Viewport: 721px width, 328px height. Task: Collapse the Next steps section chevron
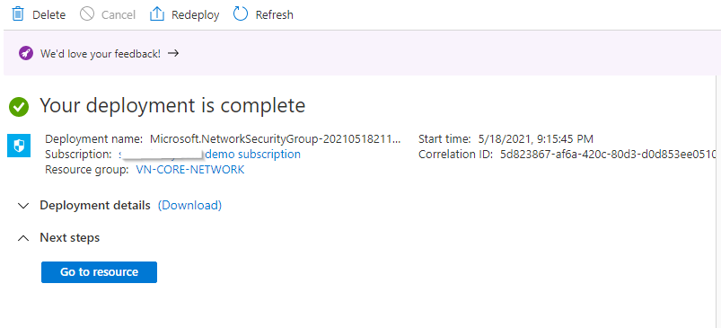[23, 238]
